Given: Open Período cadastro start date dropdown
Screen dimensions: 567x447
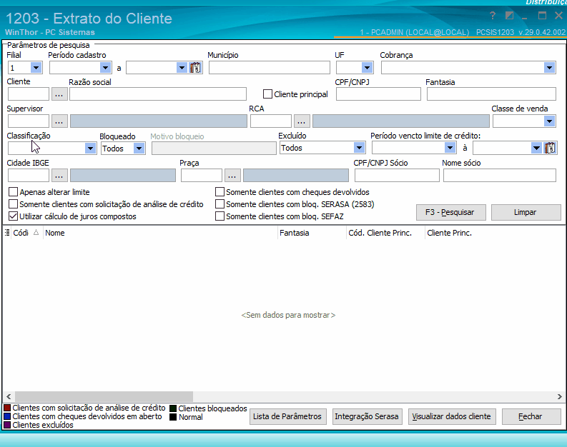Looking at the screenshot, I should tap(105, 68).
